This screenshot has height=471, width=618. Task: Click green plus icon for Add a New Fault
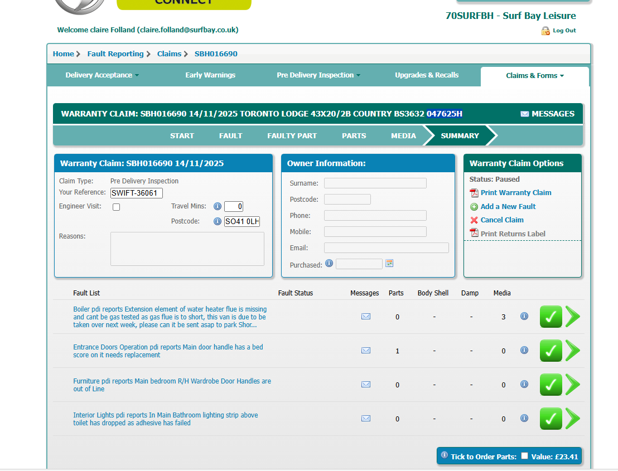(x=474, y=207)
